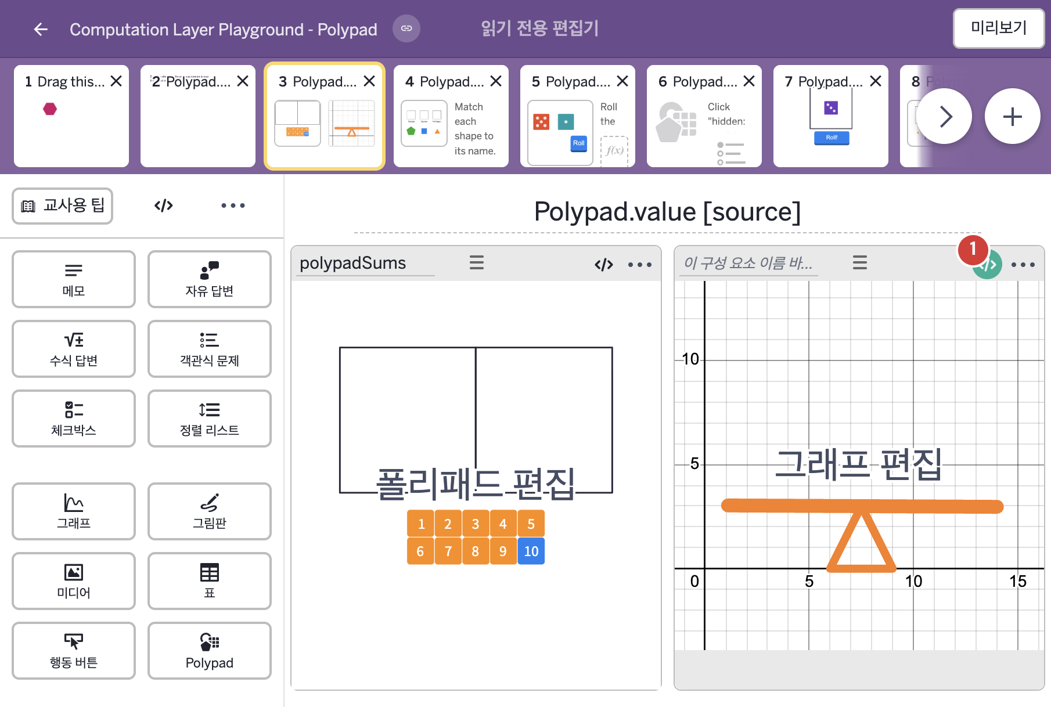The height and width of the screenshot is (707, 1051).
Task: Add a 미디어 media component
Action: click(x=74, y=581)
